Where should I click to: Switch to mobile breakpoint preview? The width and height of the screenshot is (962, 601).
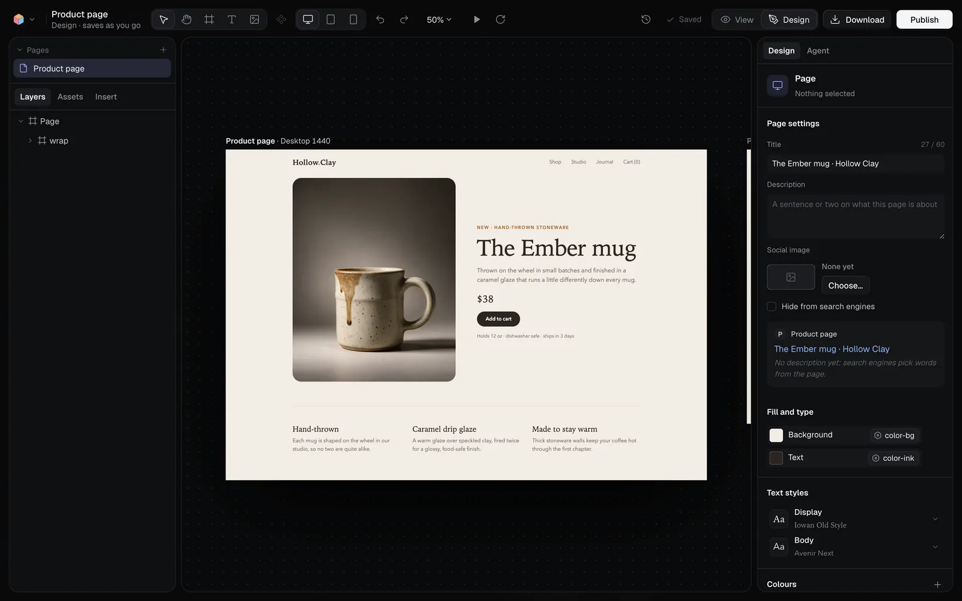pyautogui.click(x=354, y=19)
